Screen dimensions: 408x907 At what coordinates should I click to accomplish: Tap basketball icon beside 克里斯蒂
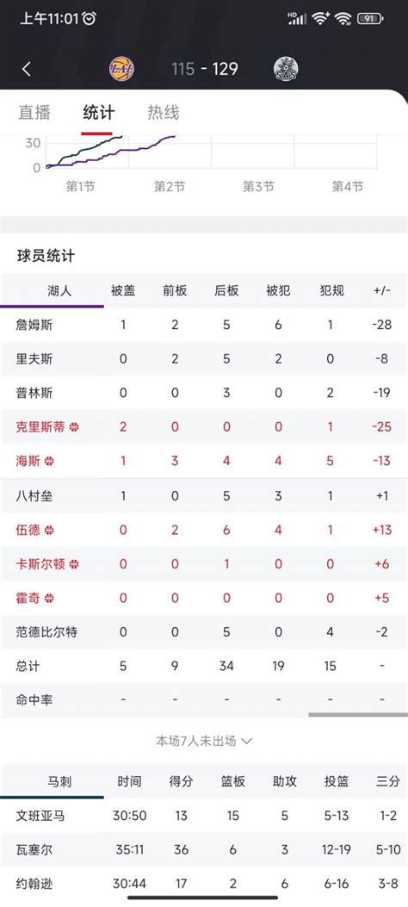click(x=74, y=427)
